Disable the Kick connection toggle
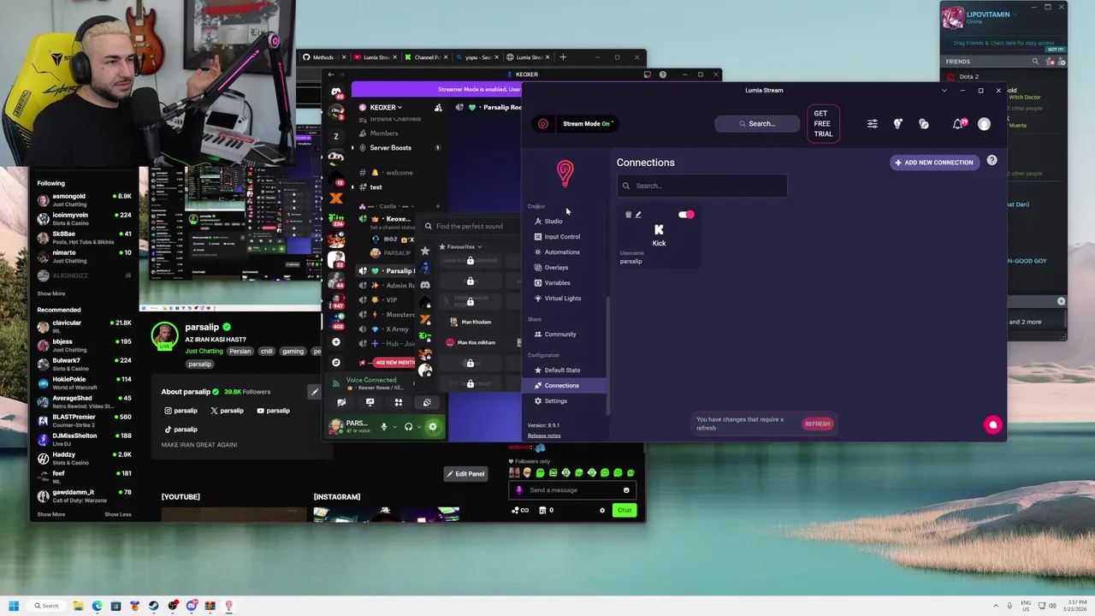The image size is (1095, 616). [x=686, y=215]
